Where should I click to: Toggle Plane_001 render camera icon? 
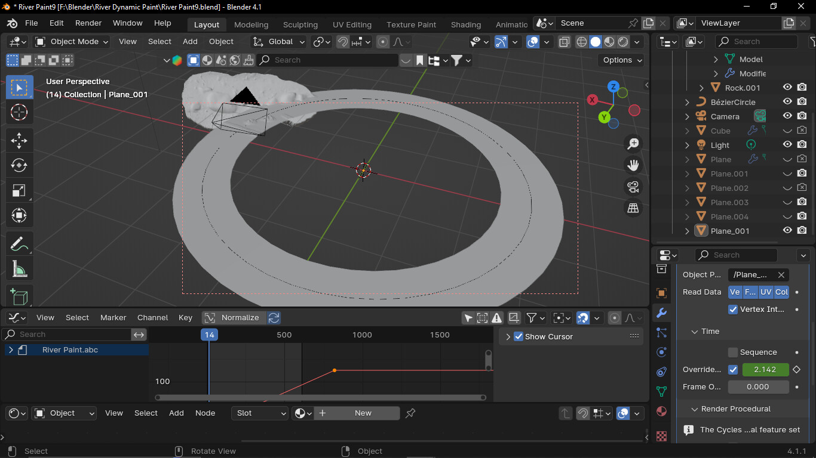[x=802, y=231]
